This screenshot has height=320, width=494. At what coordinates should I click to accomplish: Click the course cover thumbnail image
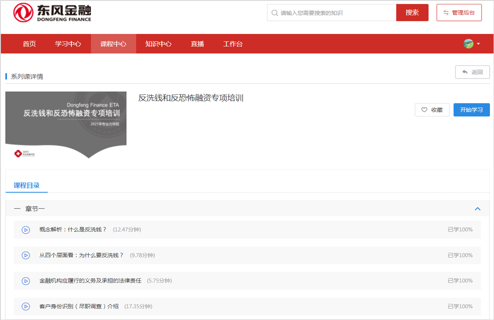[x=66, y=125]
